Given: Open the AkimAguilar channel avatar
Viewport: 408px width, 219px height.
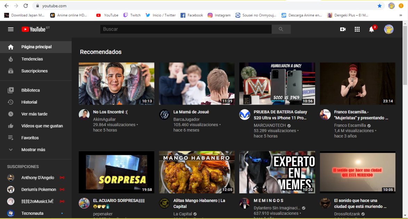Looking at the screenshot, I should [x=84, y=114].
